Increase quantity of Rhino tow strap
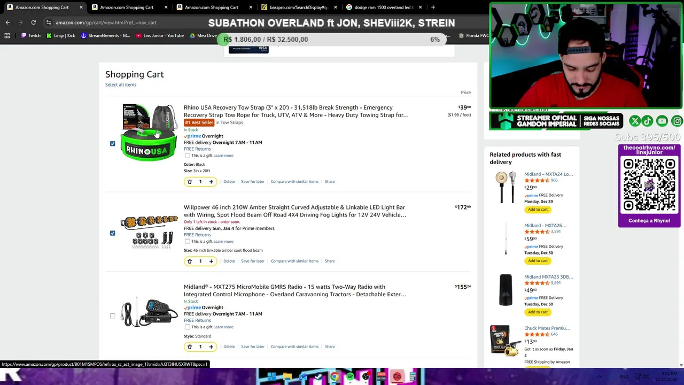 (x=211, y=182)
